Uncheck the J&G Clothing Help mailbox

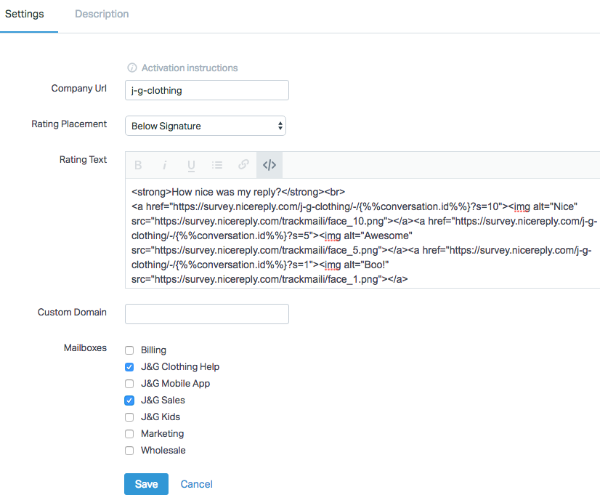pyautogui.click(x=129, y=367)
